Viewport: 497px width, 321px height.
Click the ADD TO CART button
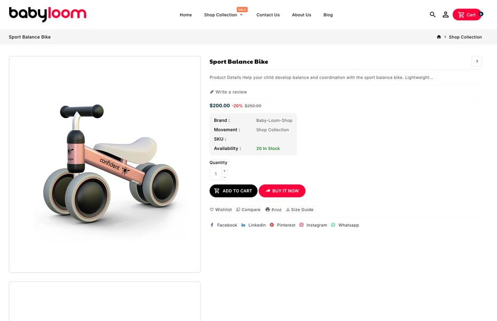point(233,191)
